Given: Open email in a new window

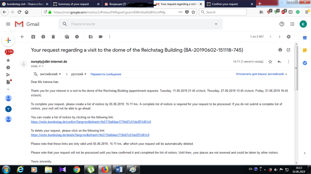Looking at the screenshot, I should point(288,50).
